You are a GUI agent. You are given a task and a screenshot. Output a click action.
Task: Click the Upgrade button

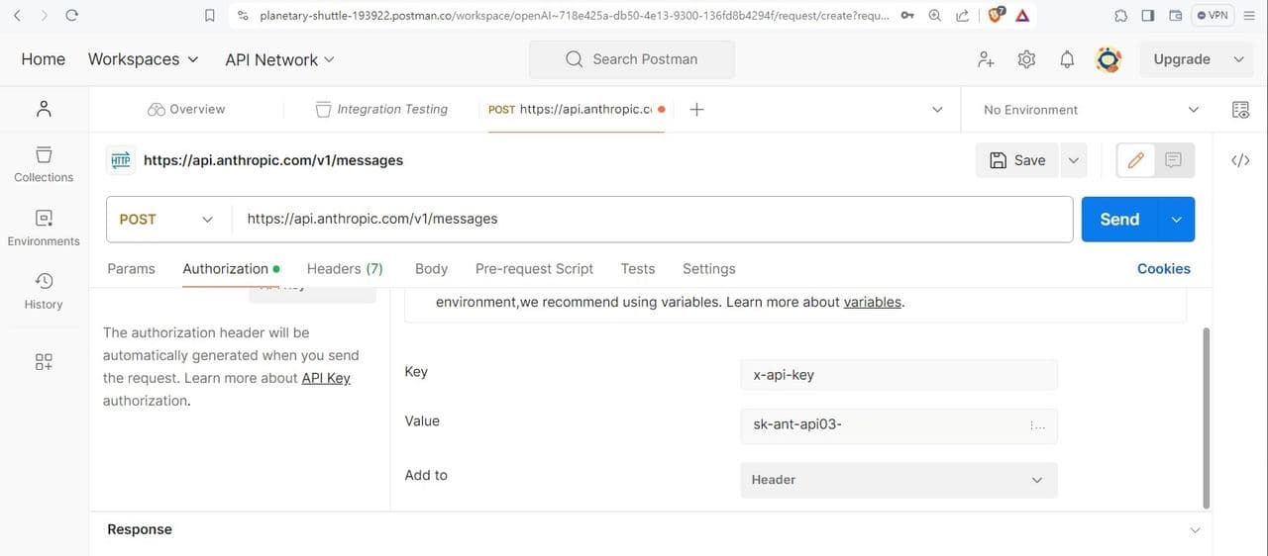1182,59
